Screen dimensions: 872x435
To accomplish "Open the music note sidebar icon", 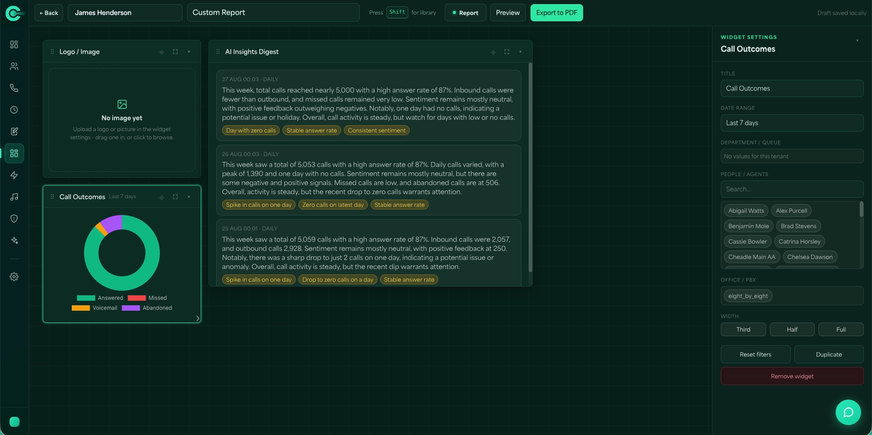I will pos(14,197).
